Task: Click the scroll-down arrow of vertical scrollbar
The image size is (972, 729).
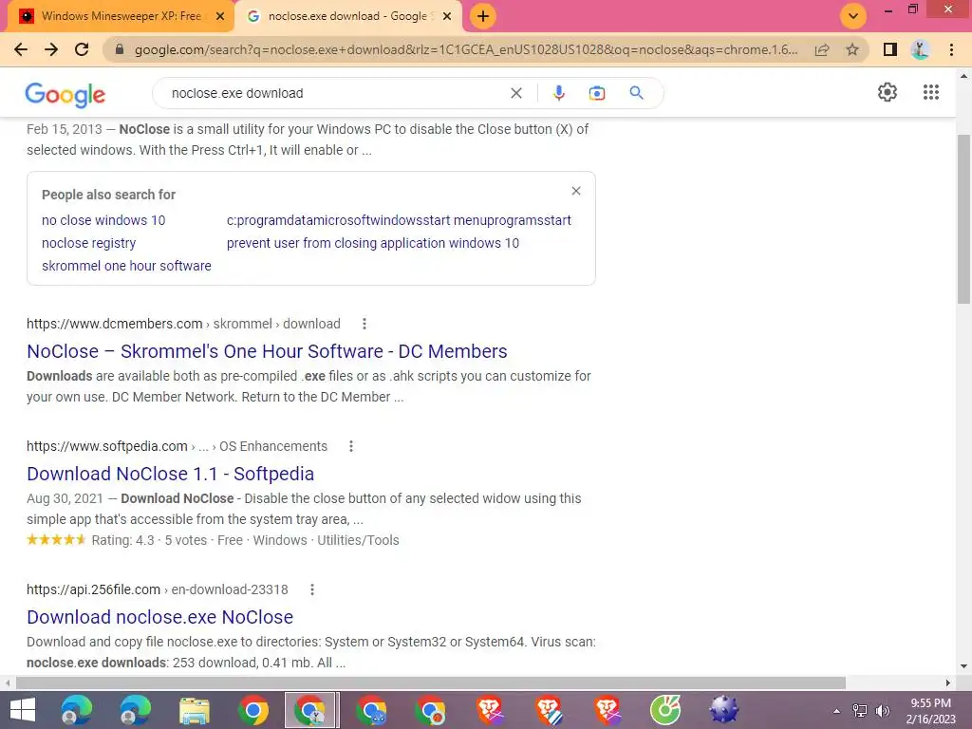Action: click(x=964, y=666)
